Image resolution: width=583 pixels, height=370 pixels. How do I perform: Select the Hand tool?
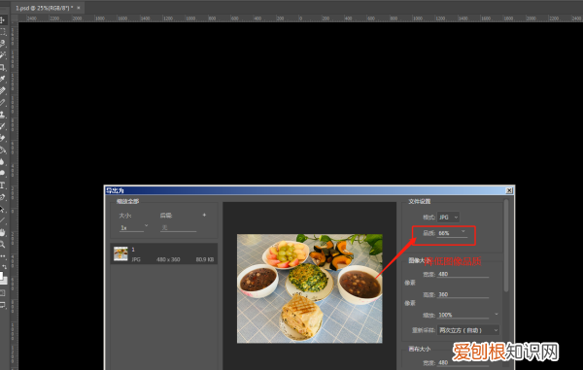pyautogui.click(x=3, y=232)
